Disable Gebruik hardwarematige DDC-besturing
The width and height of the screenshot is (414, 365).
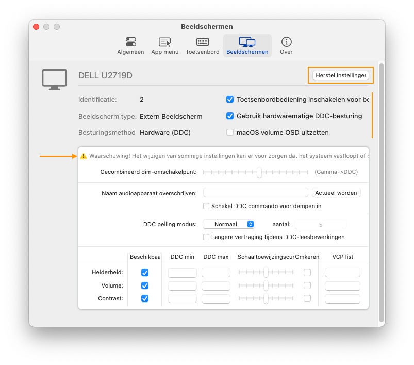pyautogui.click(x=230, y=116)
